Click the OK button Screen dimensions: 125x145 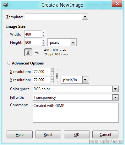(77, 135)
